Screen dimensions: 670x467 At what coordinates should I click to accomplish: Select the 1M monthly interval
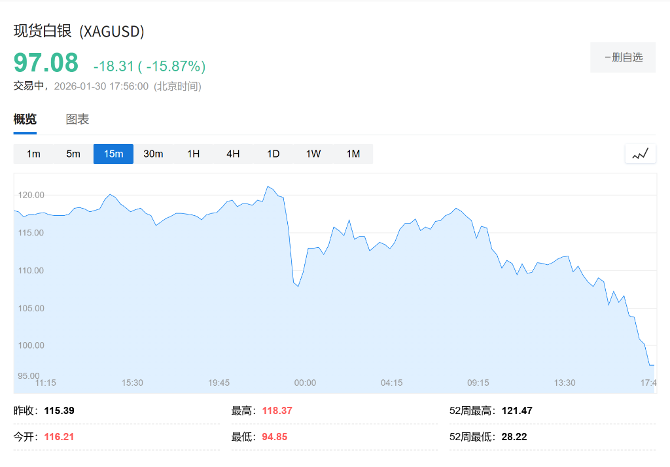(353, 154)
